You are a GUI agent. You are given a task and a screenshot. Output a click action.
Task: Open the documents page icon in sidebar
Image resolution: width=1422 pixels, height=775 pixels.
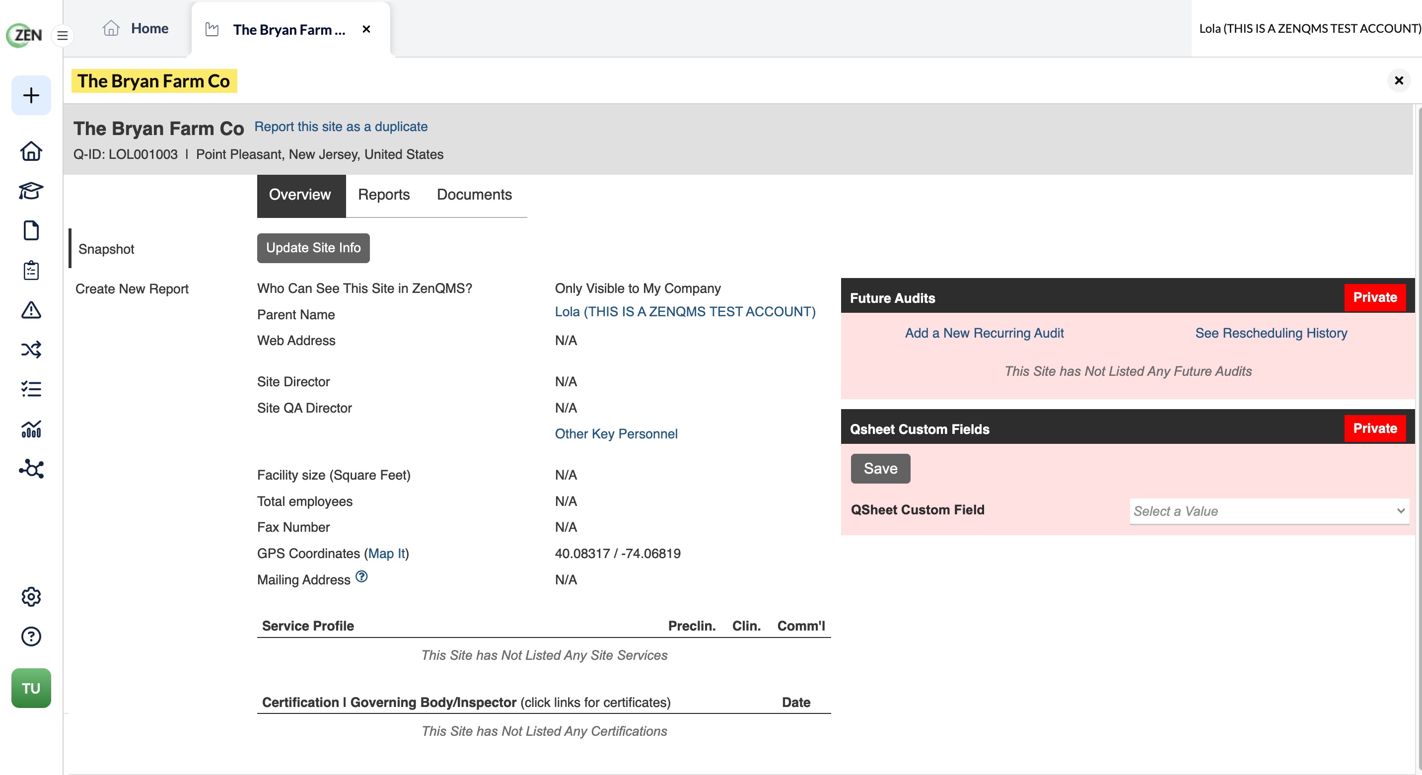[x=31, y=231]
